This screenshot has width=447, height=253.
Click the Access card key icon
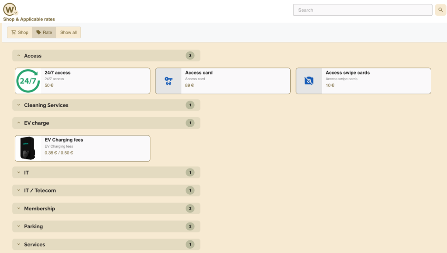[168, 81]
